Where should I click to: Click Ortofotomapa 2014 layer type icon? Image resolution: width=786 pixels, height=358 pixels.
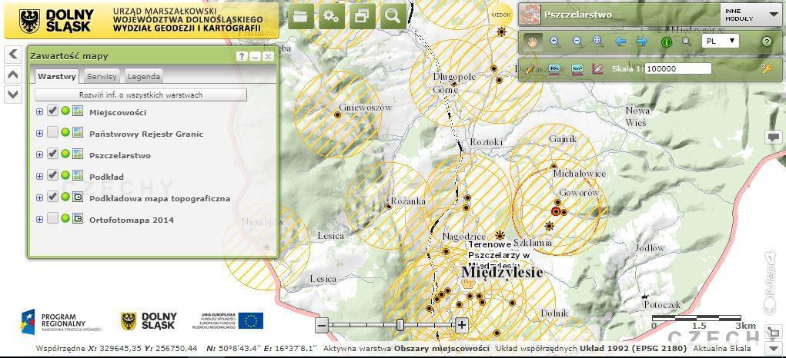pos(78,219)
